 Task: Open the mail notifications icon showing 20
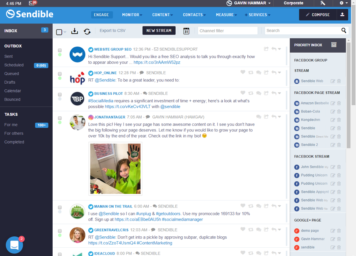(x=33, y=3)
